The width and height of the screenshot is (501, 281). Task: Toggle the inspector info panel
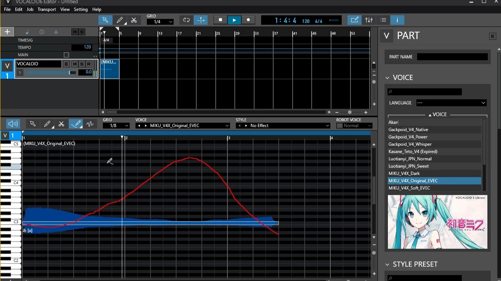pos(397,20)
